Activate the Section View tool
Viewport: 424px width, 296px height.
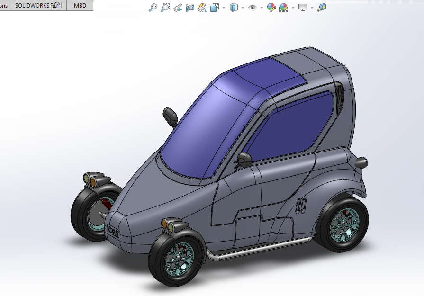(x=190, y=8)
